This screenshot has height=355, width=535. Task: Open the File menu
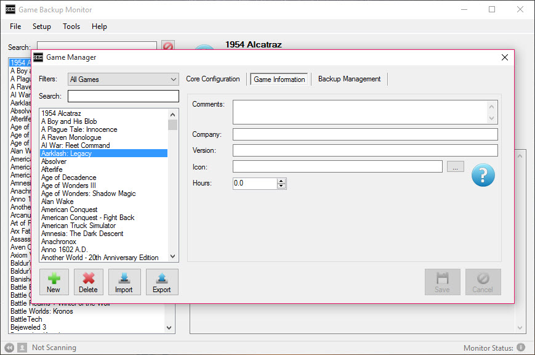(15, 27)
